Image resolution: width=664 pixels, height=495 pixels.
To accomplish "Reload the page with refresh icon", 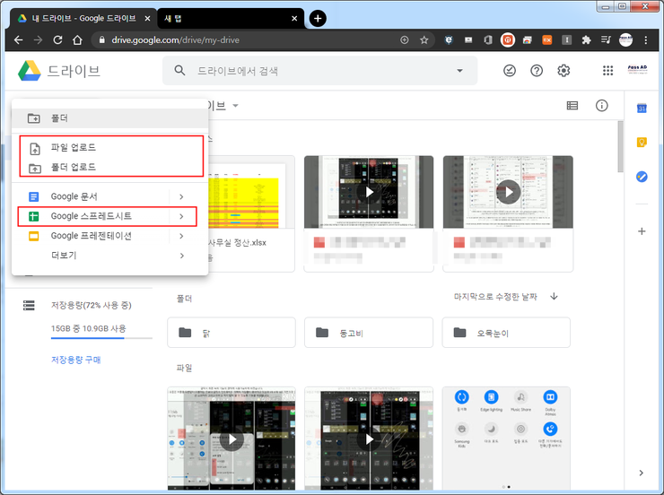I will point(57,40).
